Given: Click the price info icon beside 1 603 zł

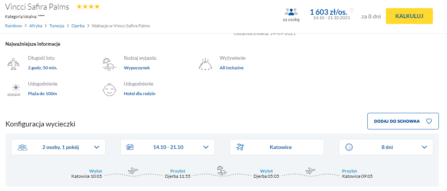Looking at the screenshot, I should pyautogui.click(x=351, y=10).
